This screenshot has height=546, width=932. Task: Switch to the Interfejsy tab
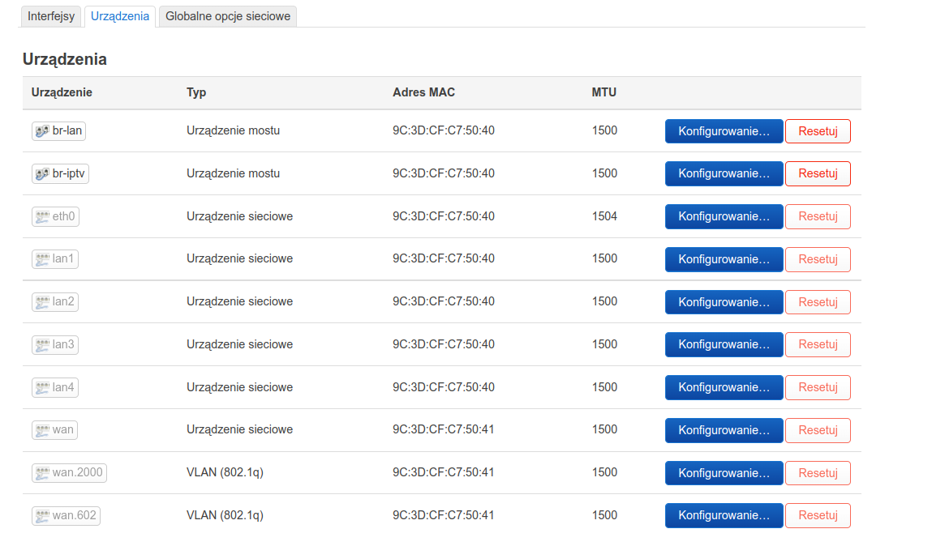tap(51, 17)
